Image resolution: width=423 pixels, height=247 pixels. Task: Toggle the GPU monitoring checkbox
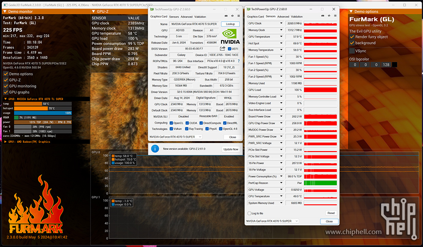[6, 86]
